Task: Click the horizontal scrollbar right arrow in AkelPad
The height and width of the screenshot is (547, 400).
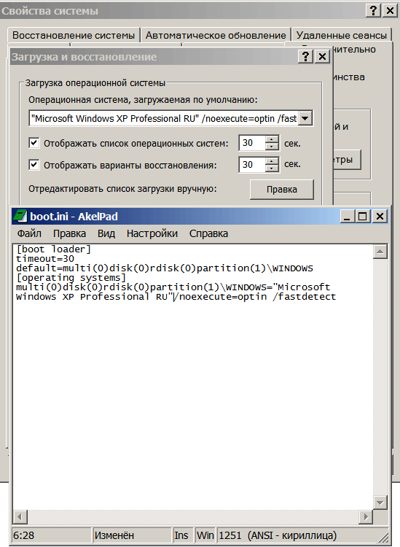Action: pos(366,516)
